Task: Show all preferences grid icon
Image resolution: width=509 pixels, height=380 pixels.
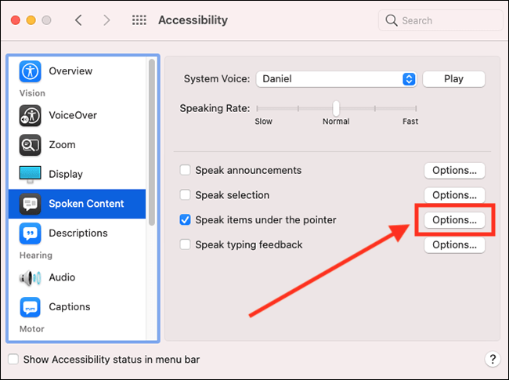Action: pyautogui.click(x=139, y=20)
